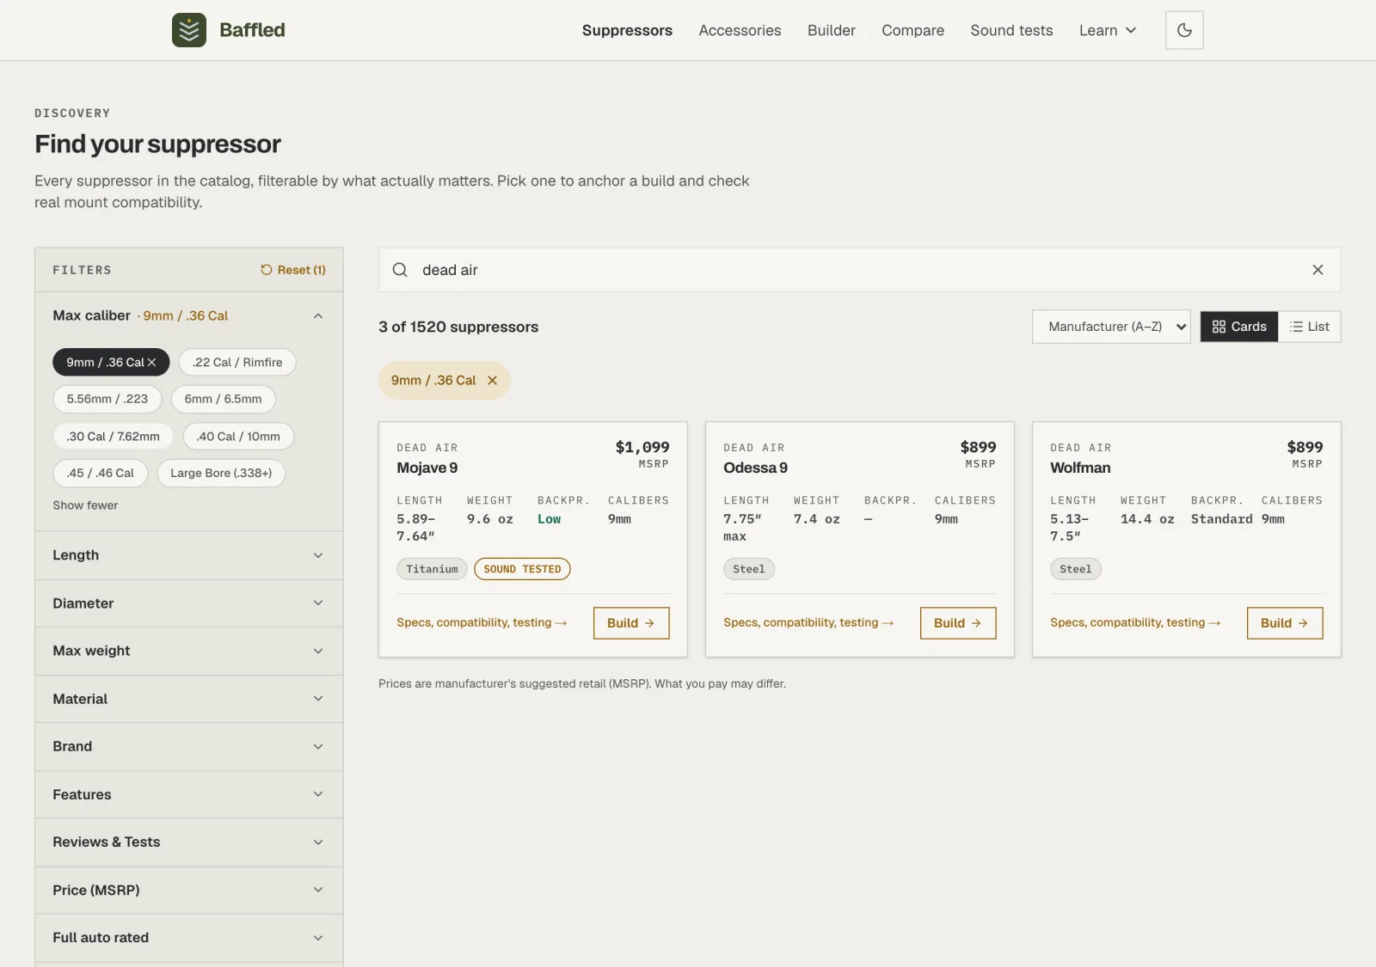Select 6mm / 6.5mm caliber chip
Viewport: 1376px width, 967px height.
pos(224,400)
